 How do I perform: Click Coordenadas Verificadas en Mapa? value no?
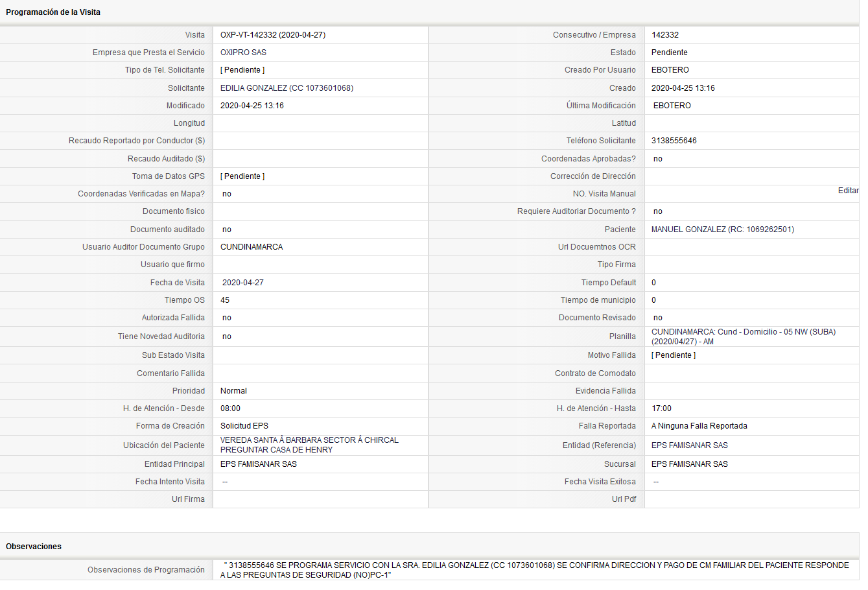227,194
